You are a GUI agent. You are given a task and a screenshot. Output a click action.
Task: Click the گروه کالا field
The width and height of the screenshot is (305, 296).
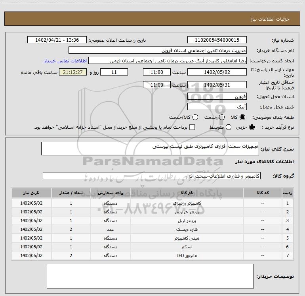click(152, 176)
